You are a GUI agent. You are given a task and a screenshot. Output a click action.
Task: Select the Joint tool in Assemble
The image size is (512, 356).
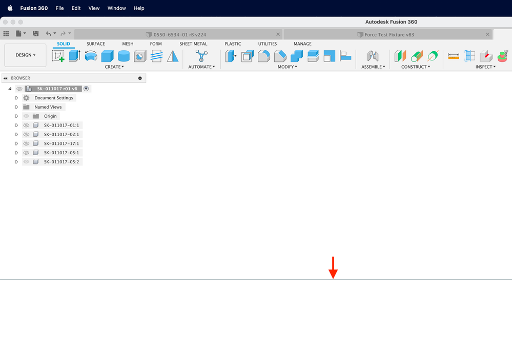(373, 56)
